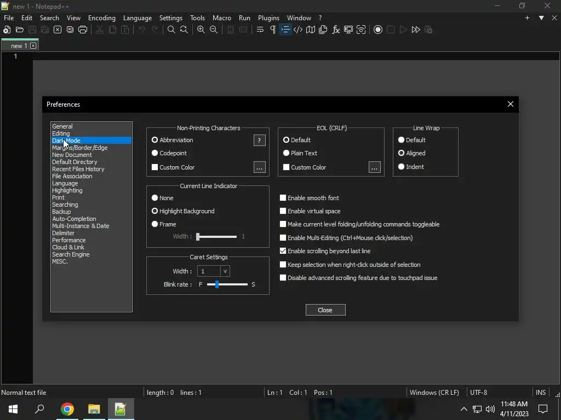Click the Folder as Workspace monitor icon
This screenshot has height=420, width=561.
348,30
